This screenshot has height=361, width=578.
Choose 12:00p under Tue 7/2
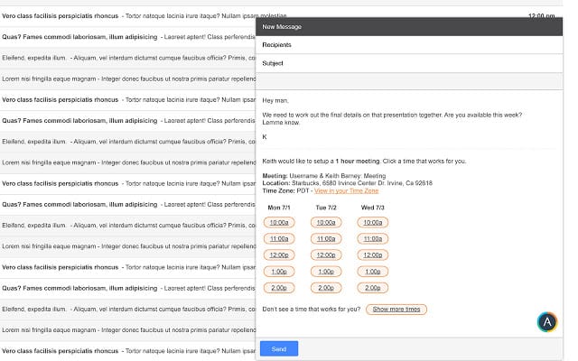coord(326,255)
